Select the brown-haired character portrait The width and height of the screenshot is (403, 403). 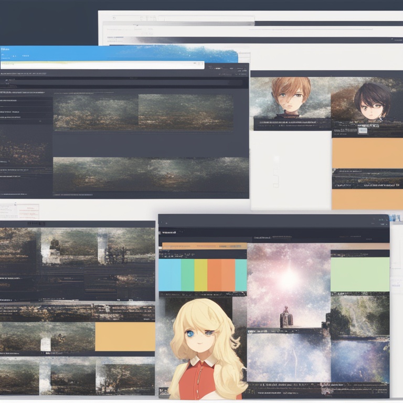coord(290,98)
